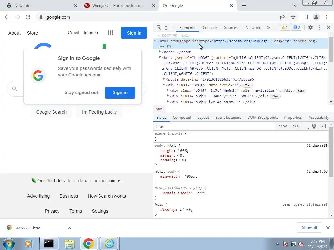Click the Sign in button in popup
334x250 pixels.
tap(120, 93)
